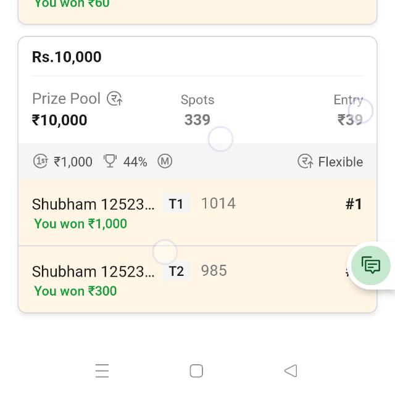Viewport: 395px width, 395px height.
Task: Open the Rs.10,000 contest title
Action: tap(67, 57)
